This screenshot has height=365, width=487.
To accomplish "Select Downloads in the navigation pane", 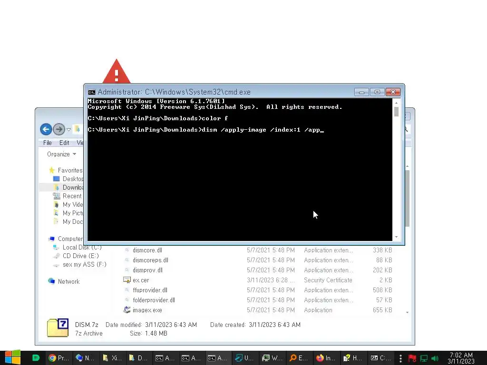I will click(x=68, y=187).
